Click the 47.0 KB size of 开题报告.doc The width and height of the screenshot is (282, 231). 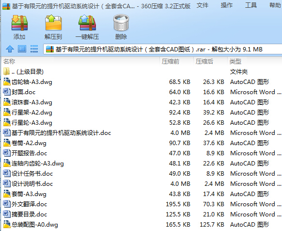179,153
